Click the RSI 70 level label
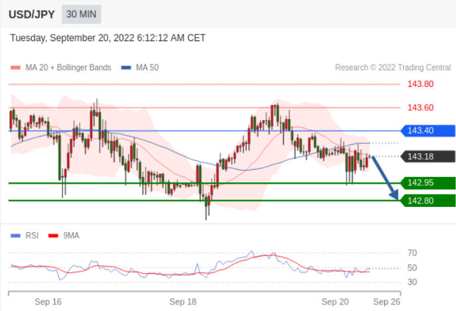Screen dimensions: 456x311 pyautogui.click(x=412, y=253)
